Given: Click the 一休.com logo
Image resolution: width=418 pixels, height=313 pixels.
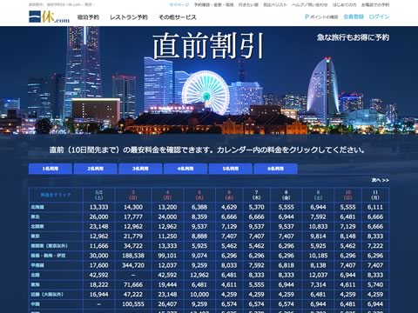Looking at the screenshot, I should (49, 17).
